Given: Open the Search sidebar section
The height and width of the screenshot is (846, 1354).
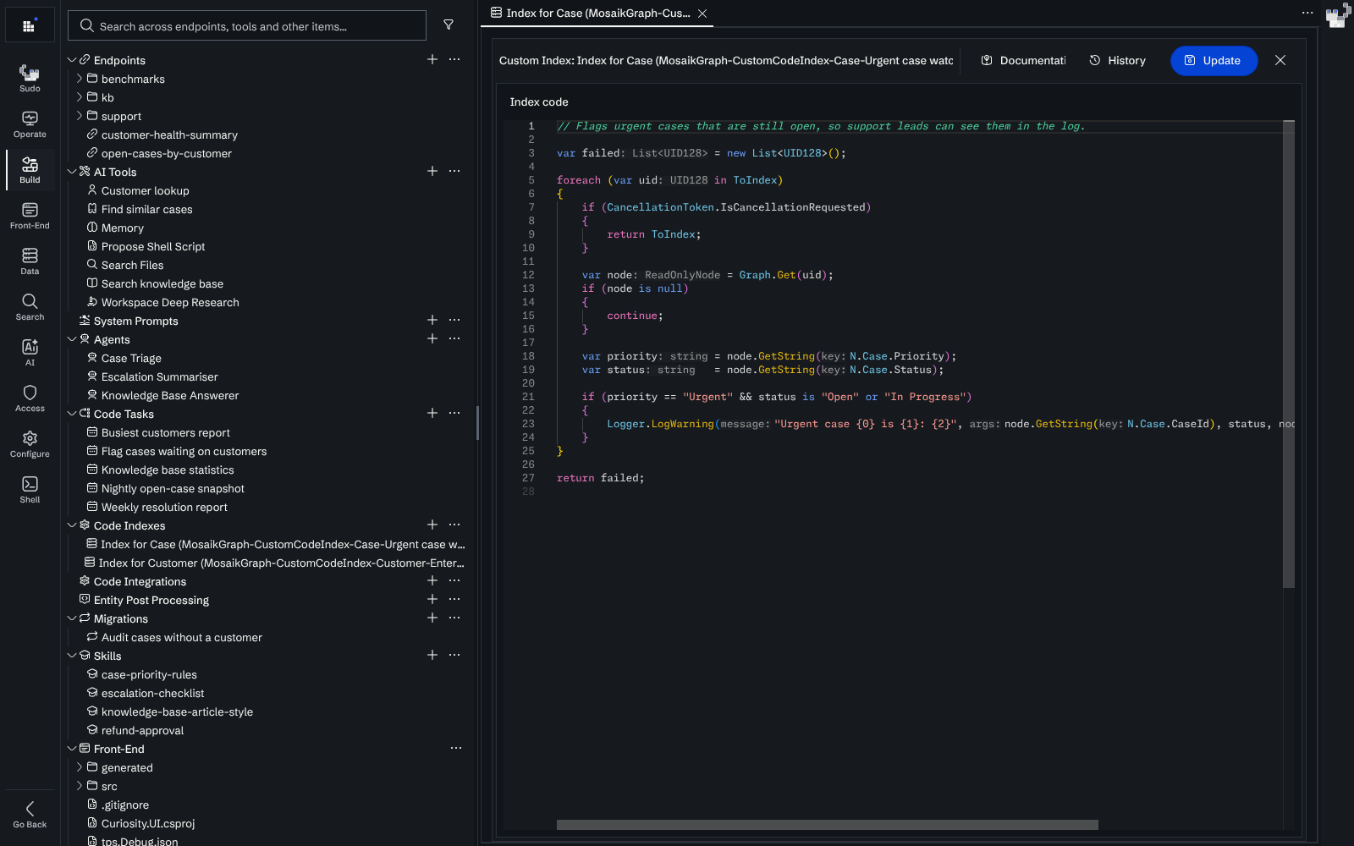Looking at the screenshot, I should click(30, 307).
